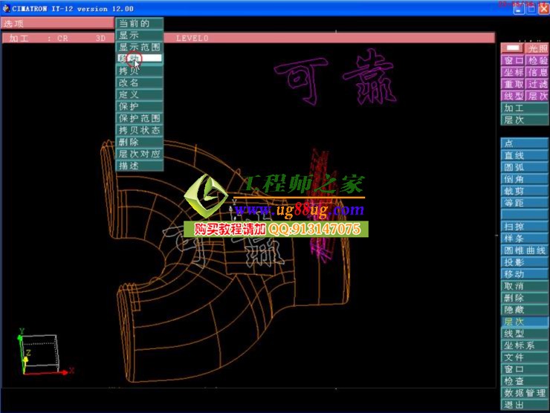The width and height of the screenshot is (550, 413).
Task: Click the 当前的 entry in the dropdown menu
Action: [x=139, y=24]
